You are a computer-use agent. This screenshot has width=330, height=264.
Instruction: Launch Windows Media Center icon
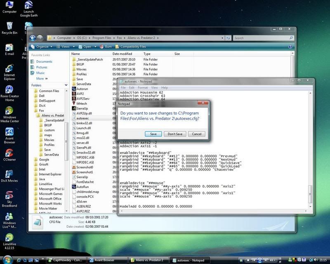click(9, 115)
